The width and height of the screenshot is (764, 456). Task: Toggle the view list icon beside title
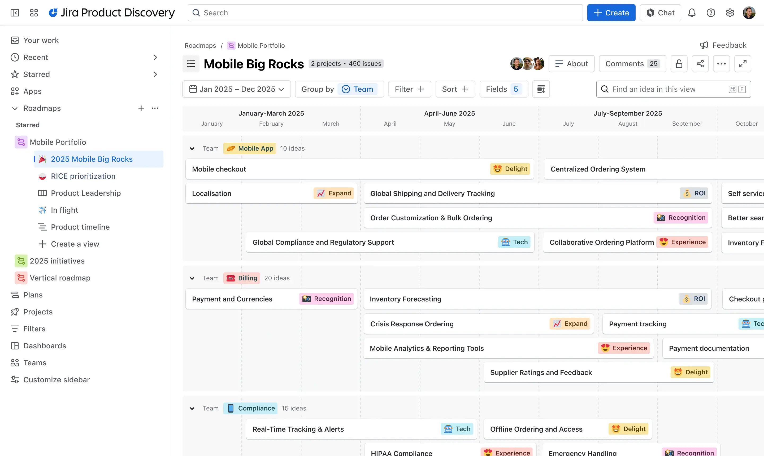pyautogui.click(x=191, y=64)
